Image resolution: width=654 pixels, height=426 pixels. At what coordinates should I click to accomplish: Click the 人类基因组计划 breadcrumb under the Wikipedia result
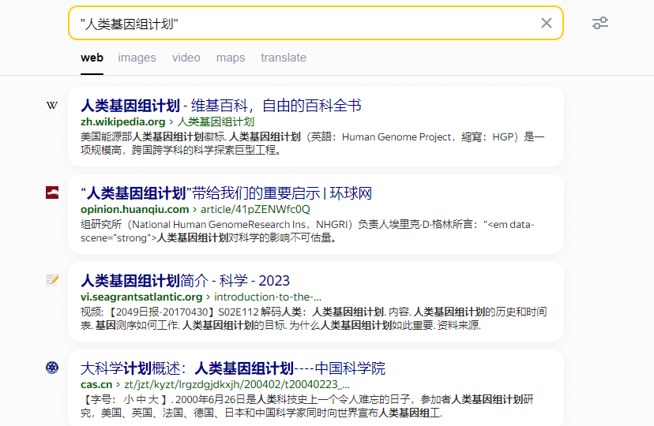216,121
